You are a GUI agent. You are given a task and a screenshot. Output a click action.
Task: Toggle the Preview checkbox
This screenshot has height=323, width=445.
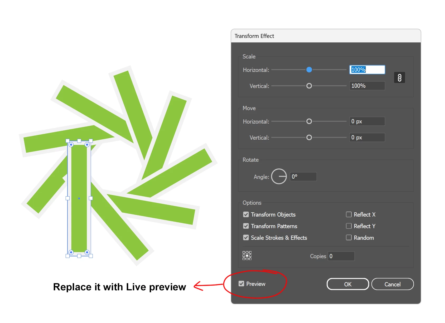click(x=241, y=284)
